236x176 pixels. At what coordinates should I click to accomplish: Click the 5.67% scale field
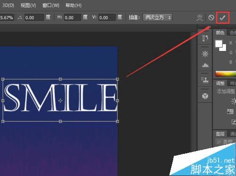pyautogui.click(x=7, y=17)
